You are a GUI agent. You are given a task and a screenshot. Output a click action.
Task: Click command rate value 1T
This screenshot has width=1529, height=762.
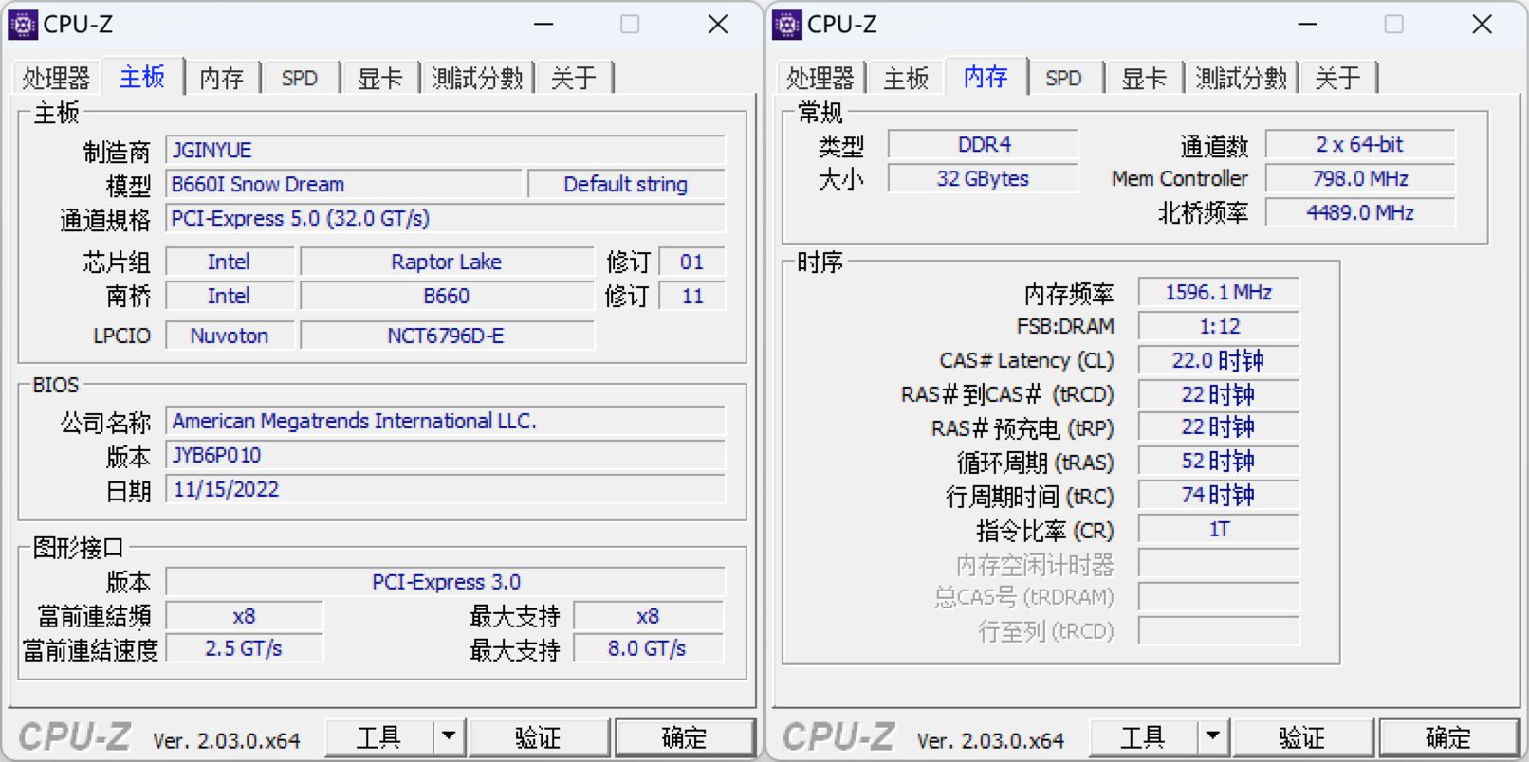(x=1219, y=529)
